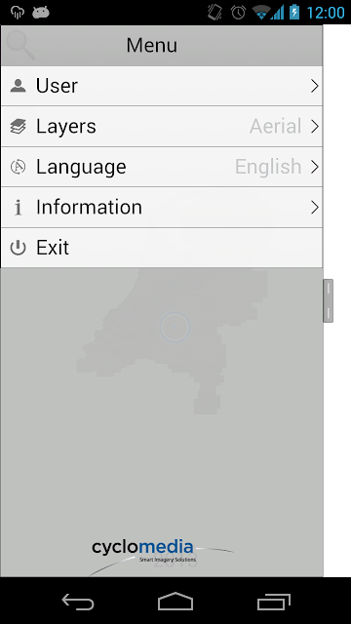Image resolution: width=351 pixels, height=624 pixels.
Task: Change the English language value
Action: pos(268,167)
